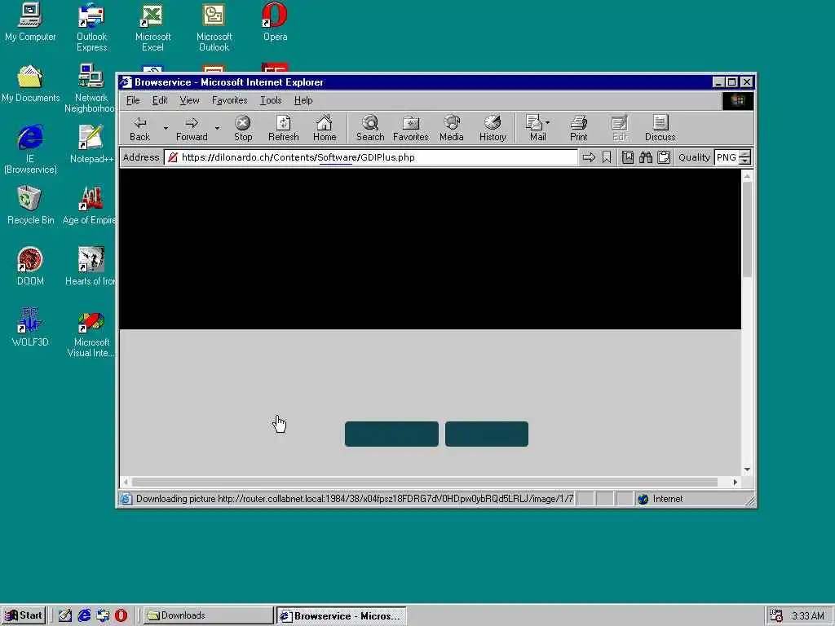Click the Start button
835x626 pixels.
coord(24,615)
